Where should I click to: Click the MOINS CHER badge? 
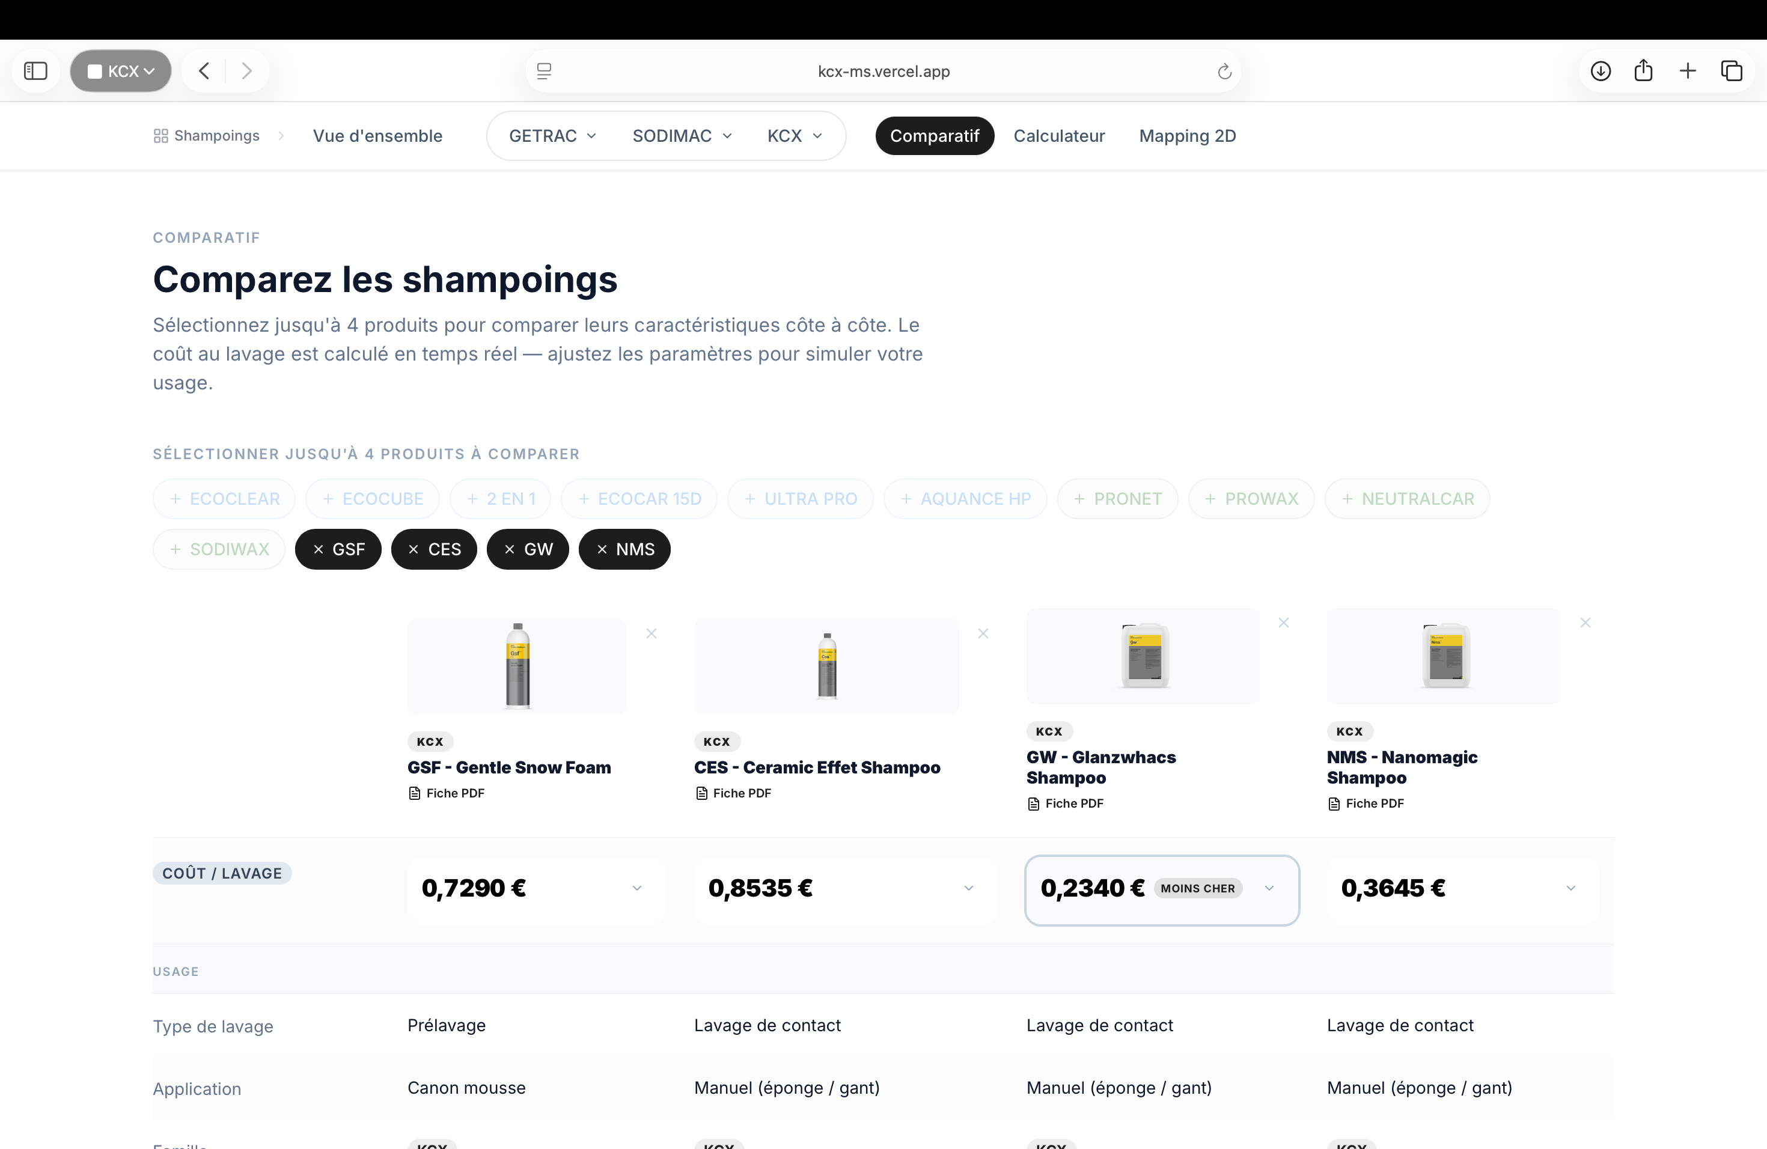tap(1198, 888)
